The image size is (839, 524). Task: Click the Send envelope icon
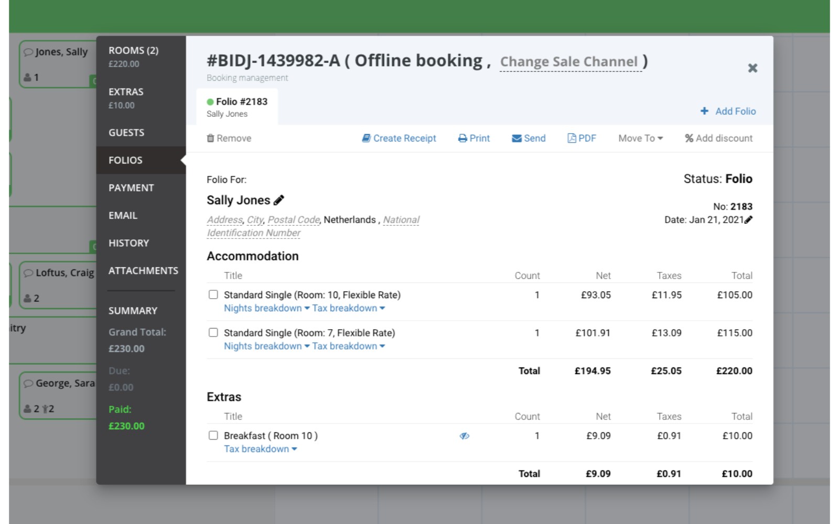tap(516, 138)
